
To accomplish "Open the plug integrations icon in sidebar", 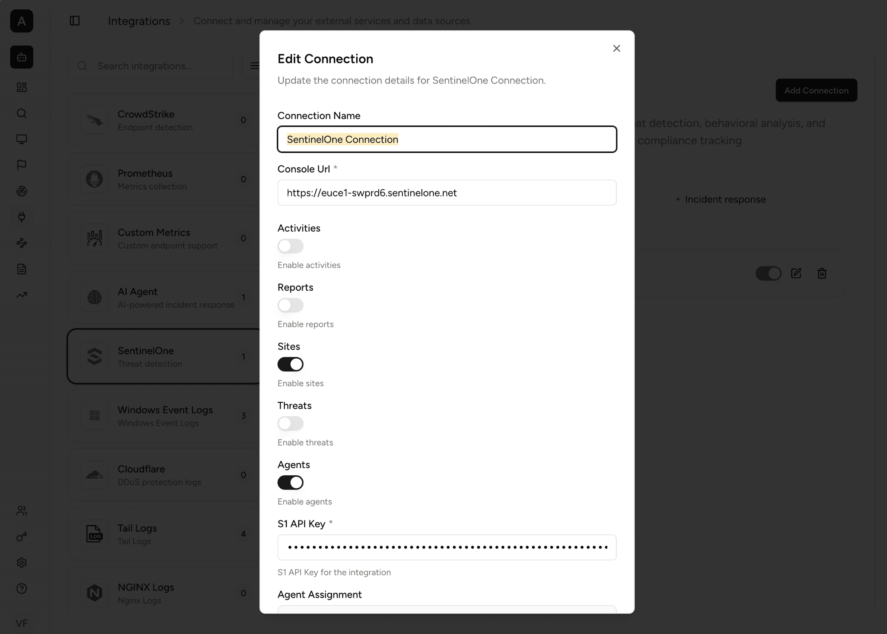I will click(x=22, y=217).
